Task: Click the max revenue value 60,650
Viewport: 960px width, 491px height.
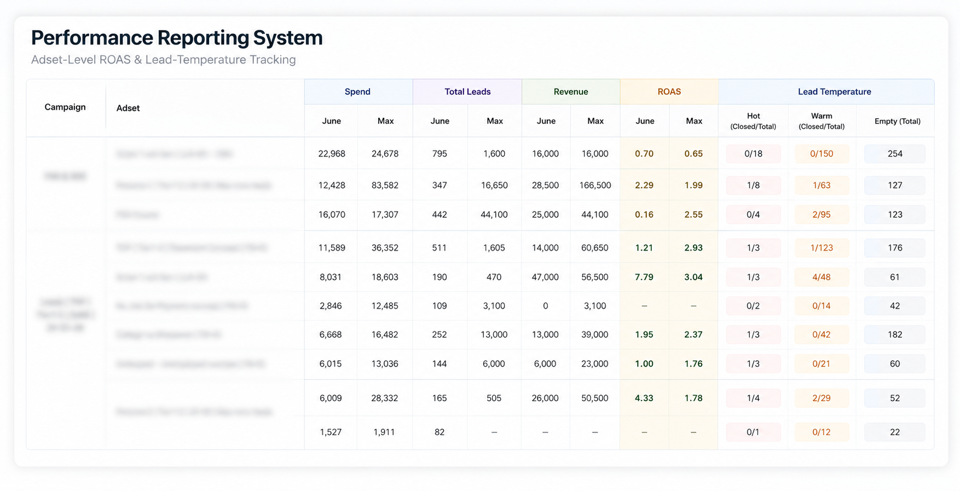Action: click(595, 248)
